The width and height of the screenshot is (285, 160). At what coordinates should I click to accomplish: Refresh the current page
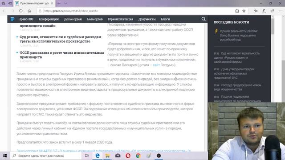tap(21, 11)
